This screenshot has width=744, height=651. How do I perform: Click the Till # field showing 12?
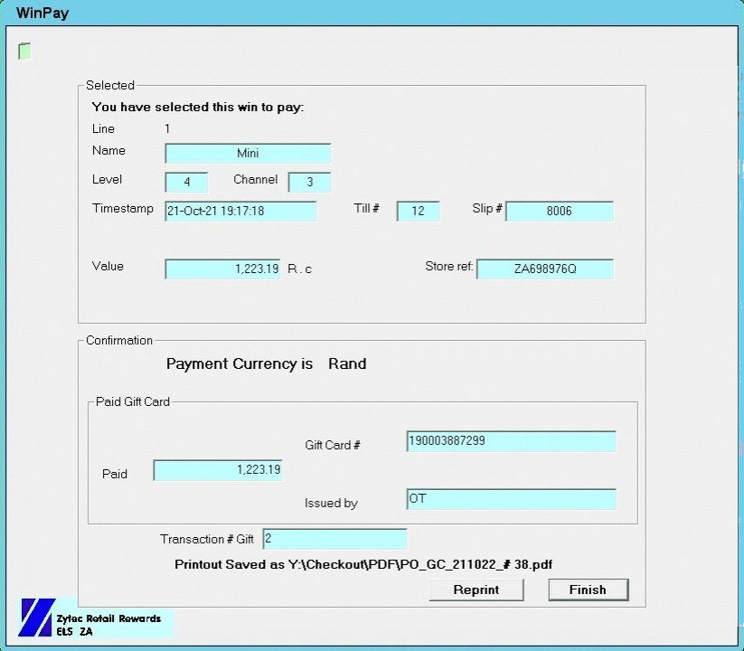click(x=418, y=212)
